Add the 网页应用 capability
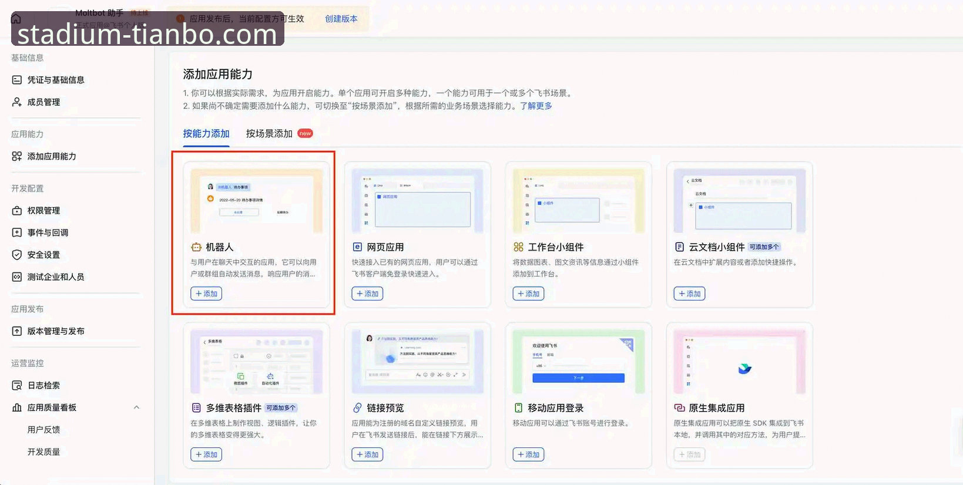The width and height of the screenshot is (963, 485). point(367,294)
